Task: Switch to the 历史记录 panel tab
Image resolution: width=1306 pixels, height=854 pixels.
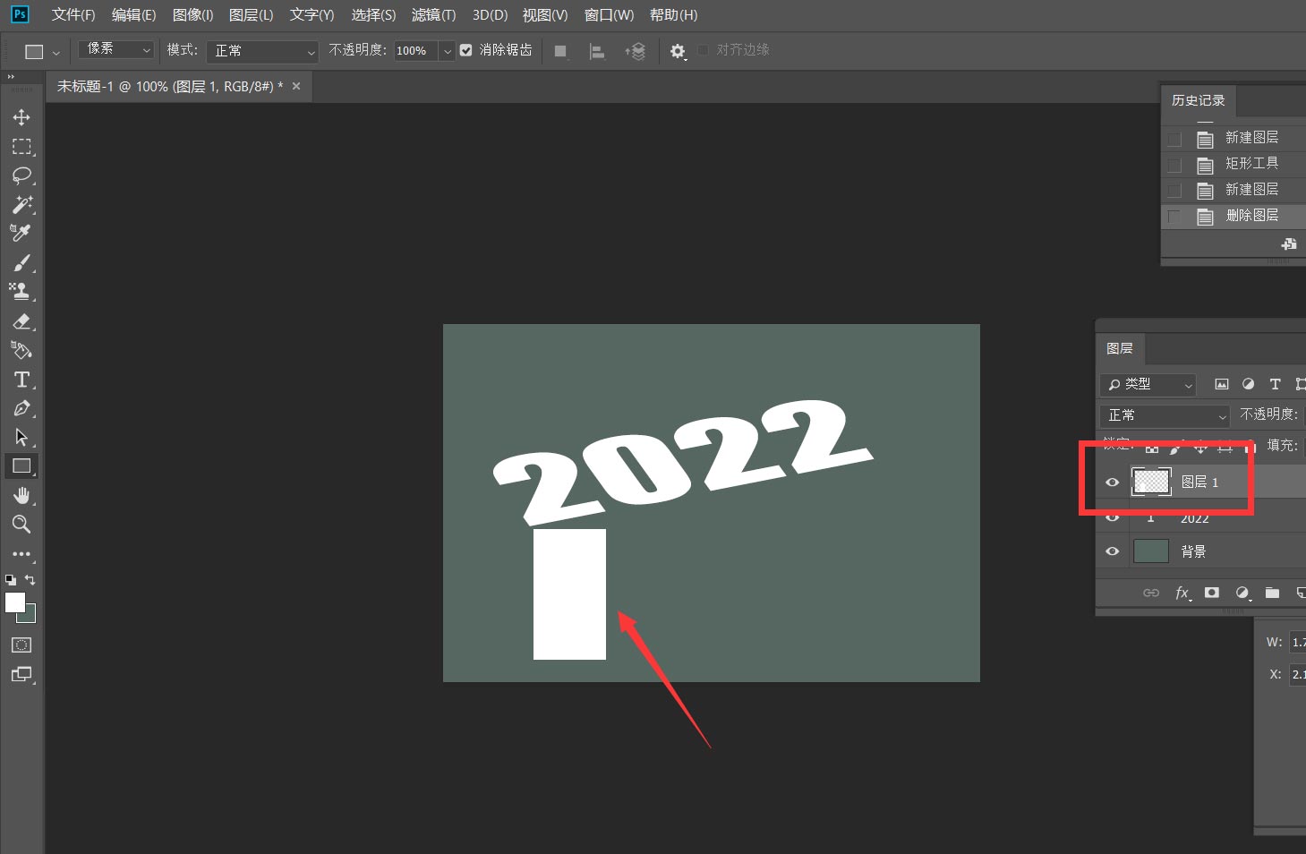Action: (x=1198, y=100)
